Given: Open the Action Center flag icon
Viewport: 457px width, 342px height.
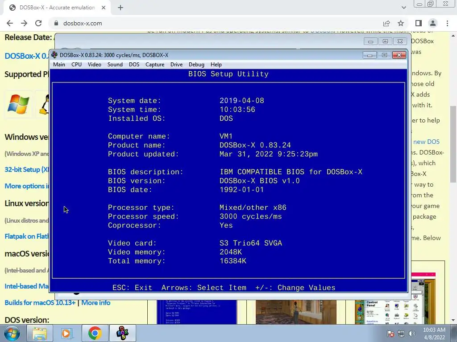Looking at the screenshot, I should tap(391, 334).
